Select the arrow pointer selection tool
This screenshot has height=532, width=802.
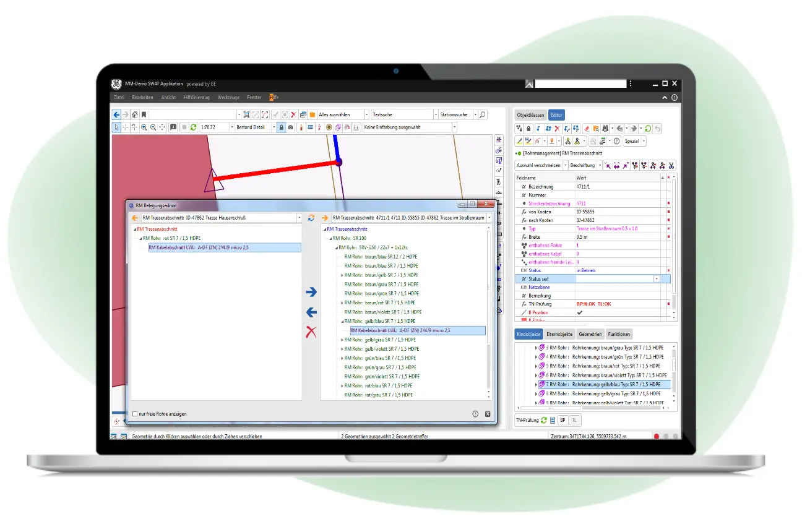click(116, 127)
